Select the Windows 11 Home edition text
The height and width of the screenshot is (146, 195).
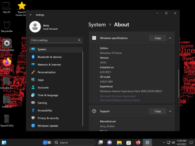[x=111, y=53]
